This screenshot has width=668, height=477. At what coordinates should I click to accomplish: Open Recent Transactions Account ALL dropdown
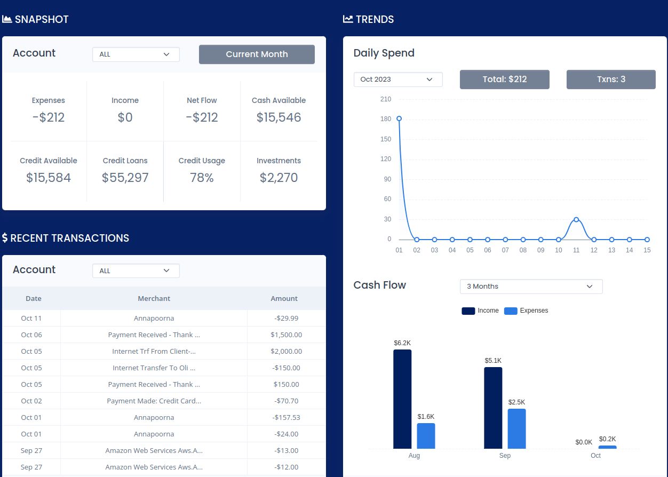pyautogui.click(x=136, y=271)
